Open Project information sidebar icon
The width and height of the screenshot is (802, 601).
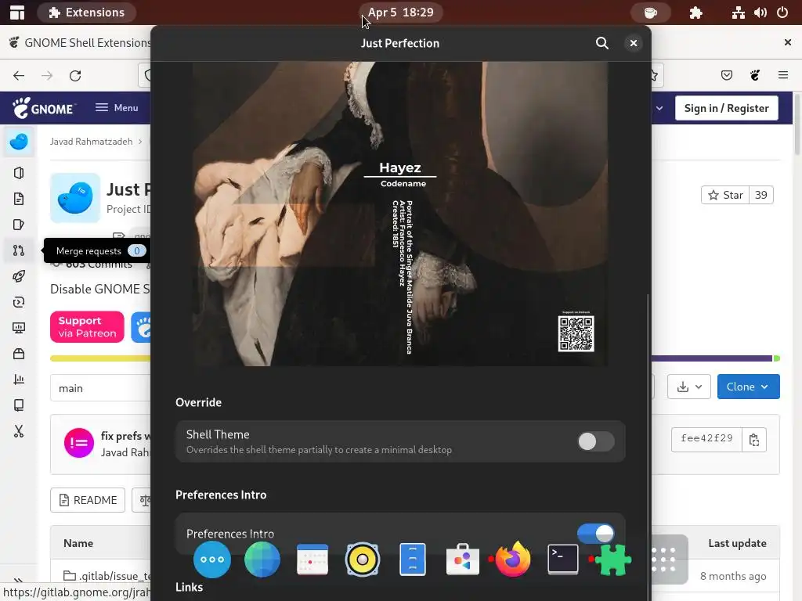point(19,173)
